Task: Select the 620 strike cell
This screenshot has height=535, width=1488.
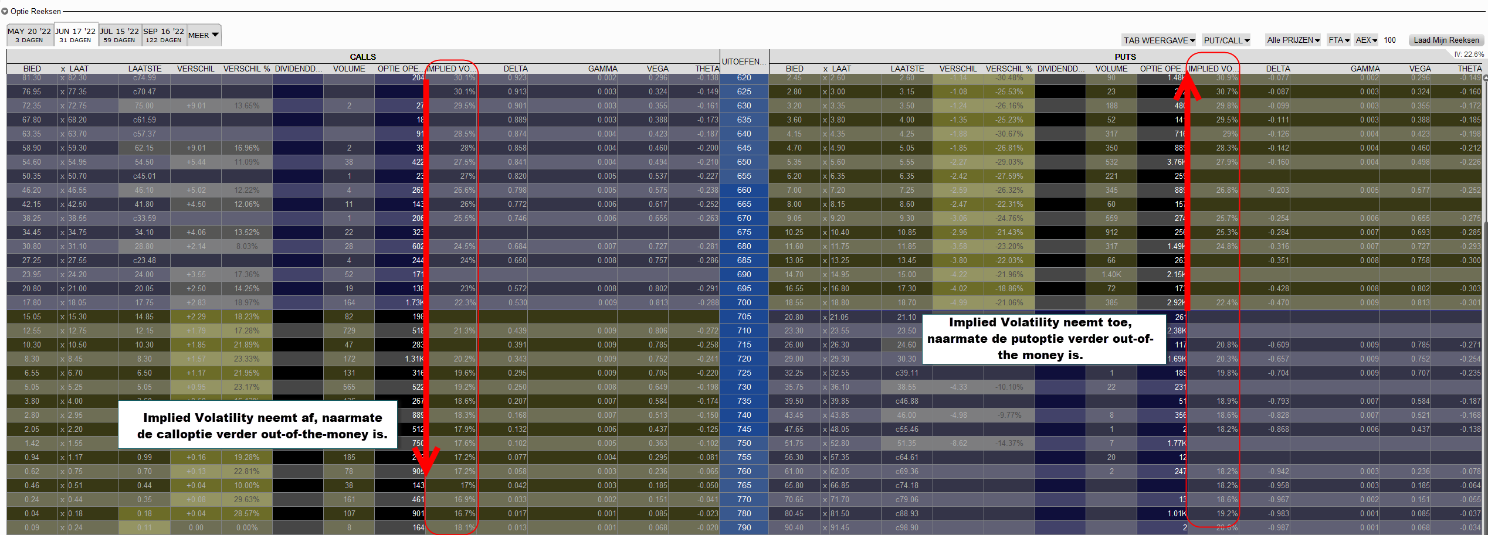Action: pos(744,77)
